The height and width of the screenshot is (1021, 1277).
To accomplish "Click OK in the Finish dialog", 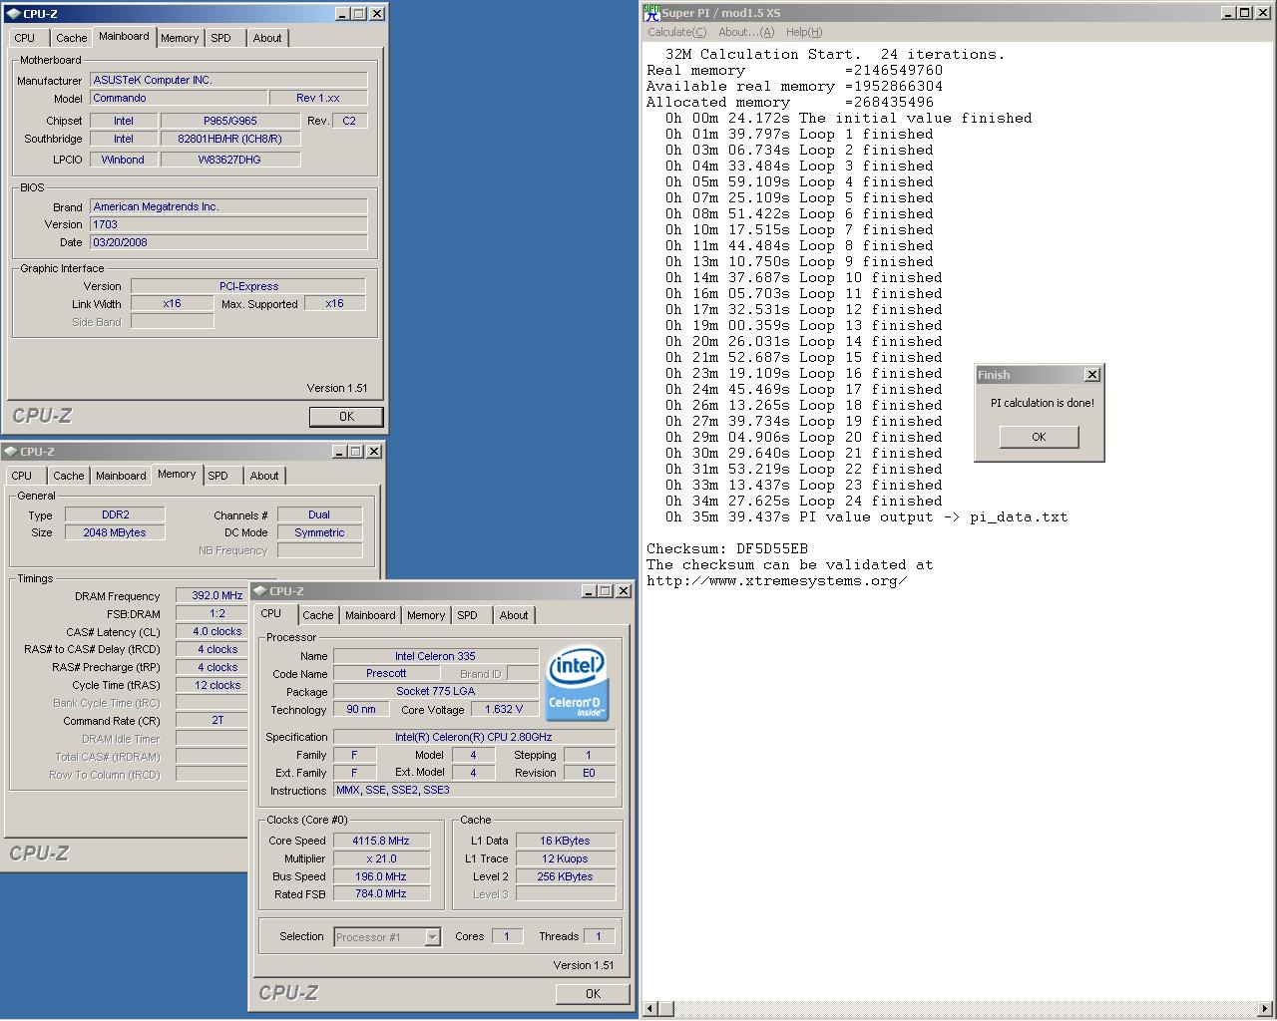I will (x=1039, y=437).
